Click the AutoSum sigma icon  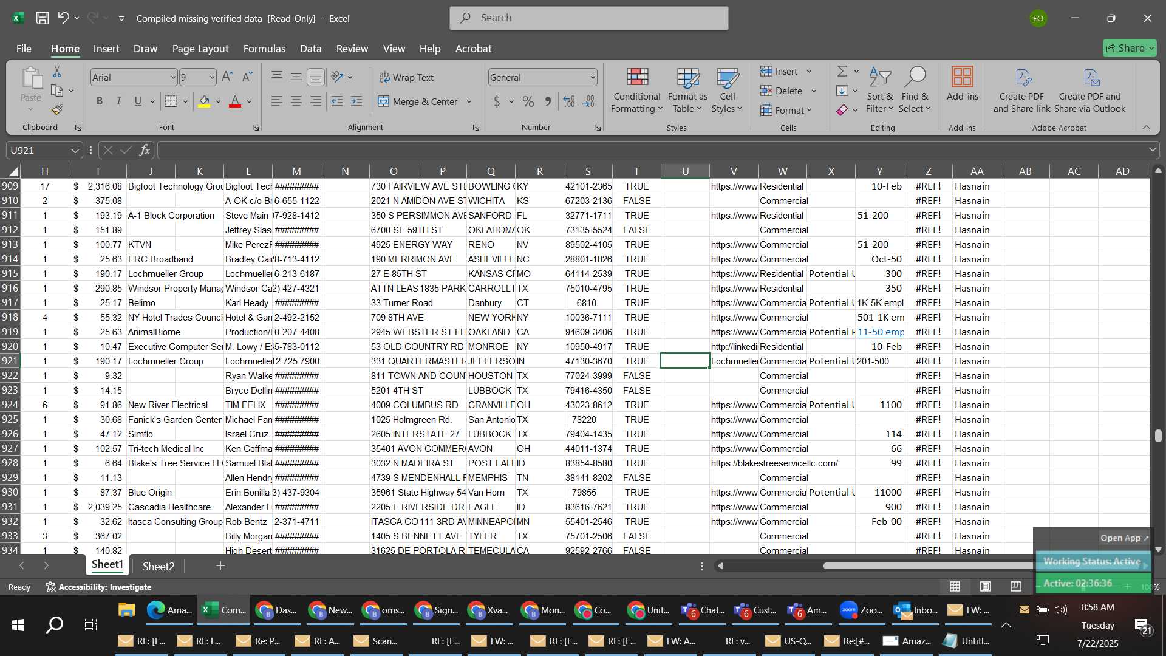tap(842, 72)
